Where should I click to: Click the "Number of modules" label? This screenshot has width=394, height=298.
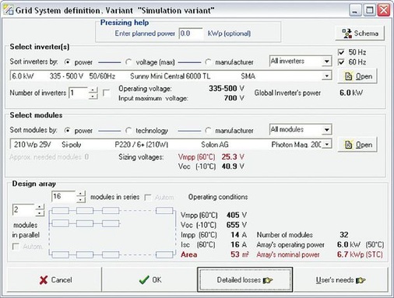284,235
